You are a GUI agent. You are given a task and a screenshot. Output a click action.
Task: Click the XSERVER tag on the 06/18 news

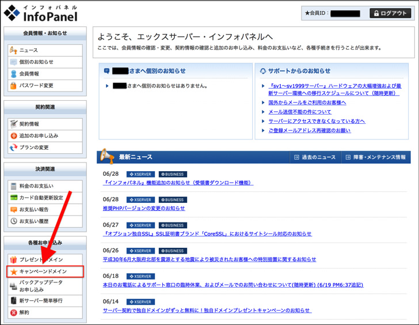[140, 277]
